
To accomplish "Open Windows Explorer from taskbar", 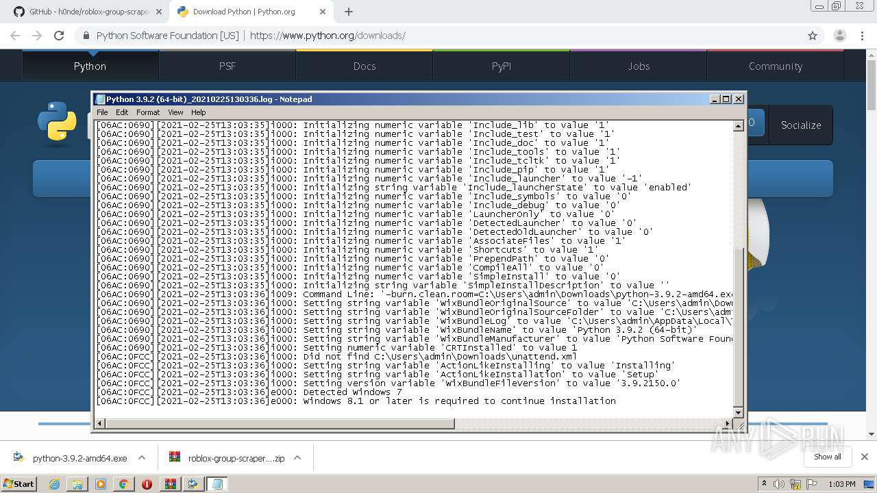I will coord(77,484).
